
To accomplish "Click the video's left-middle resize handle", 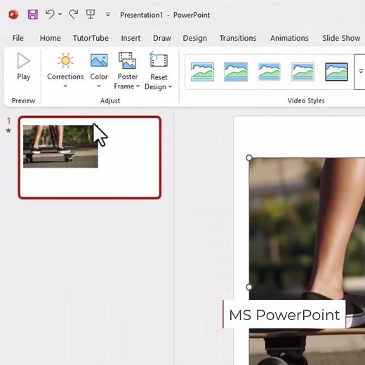I will coord(249,287).
